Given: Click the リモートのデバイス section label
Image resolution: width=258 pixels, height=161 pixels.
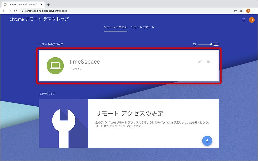Looking at the screenshot, I should (x=51, y=44).
